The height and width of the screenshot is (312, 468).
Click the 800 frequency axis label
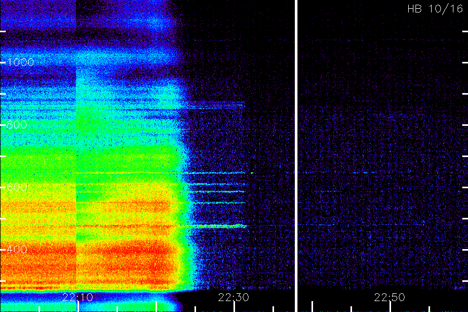(17, 124)
